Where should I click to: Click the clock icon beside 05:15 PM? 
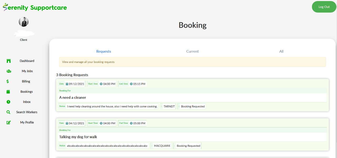pos(131,84)
